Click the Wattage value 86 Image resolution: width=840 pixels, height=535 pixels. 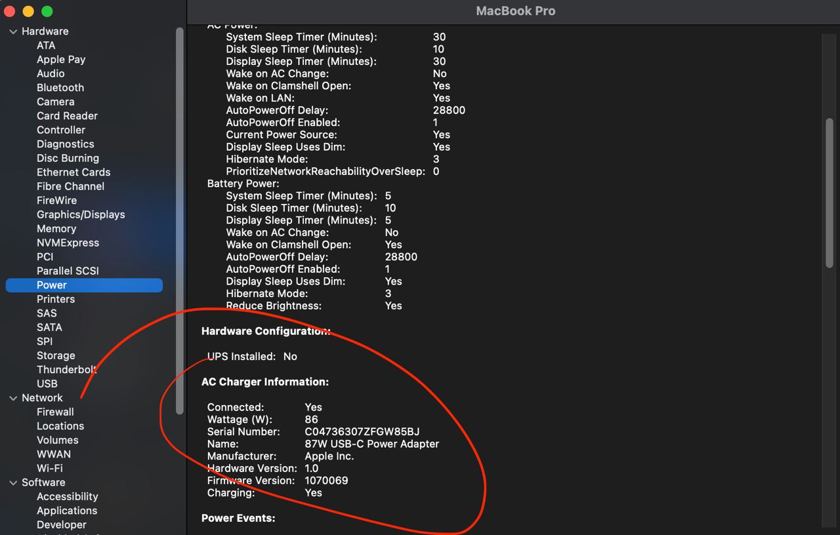coord(311,420)
